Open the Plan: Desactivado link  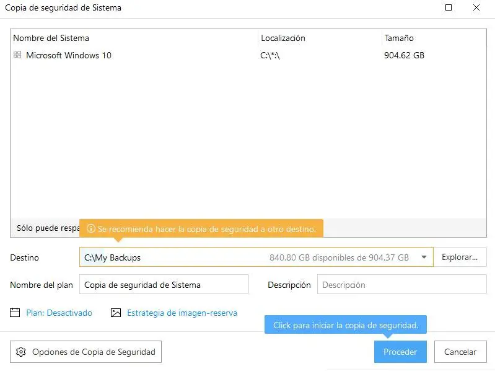pyautogui.click(x=59, y=313)
